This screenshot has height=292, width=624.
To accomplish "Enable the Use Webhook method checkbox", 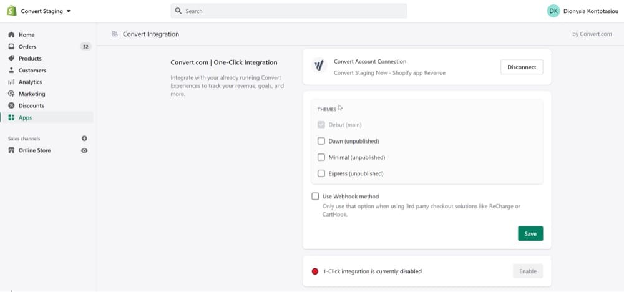I will tap(315, 196).
